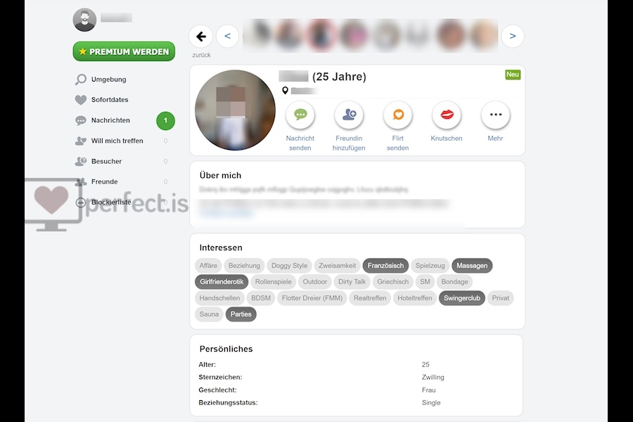Toggle the Französisch interest tag
This screenshot has width=633, height=422.
coord(385,266)
